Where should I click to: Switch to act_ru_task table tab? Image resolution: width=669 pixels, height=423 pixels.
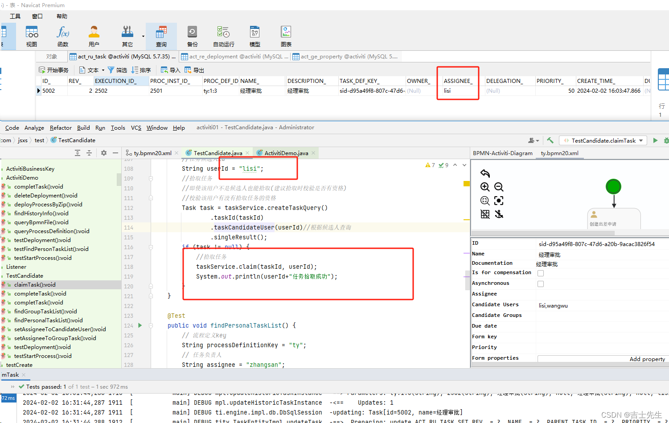point(123,57)
